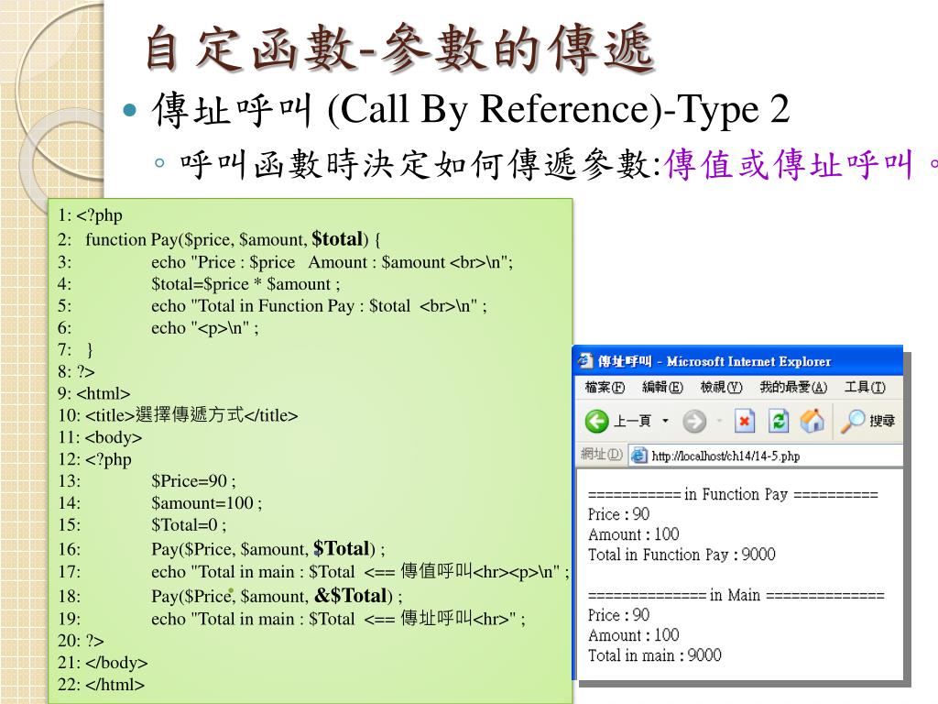The width and height of the screenshot is (938, 704).
Task: Open the 檔案(F) menu
Action: (x=605, y=388)
